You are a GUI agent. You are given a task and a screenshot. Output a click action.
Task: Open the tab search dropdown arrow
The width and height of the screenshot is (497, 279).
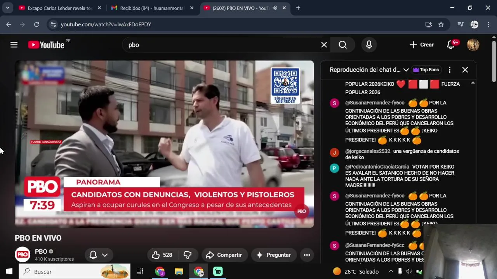coord(7,8)
